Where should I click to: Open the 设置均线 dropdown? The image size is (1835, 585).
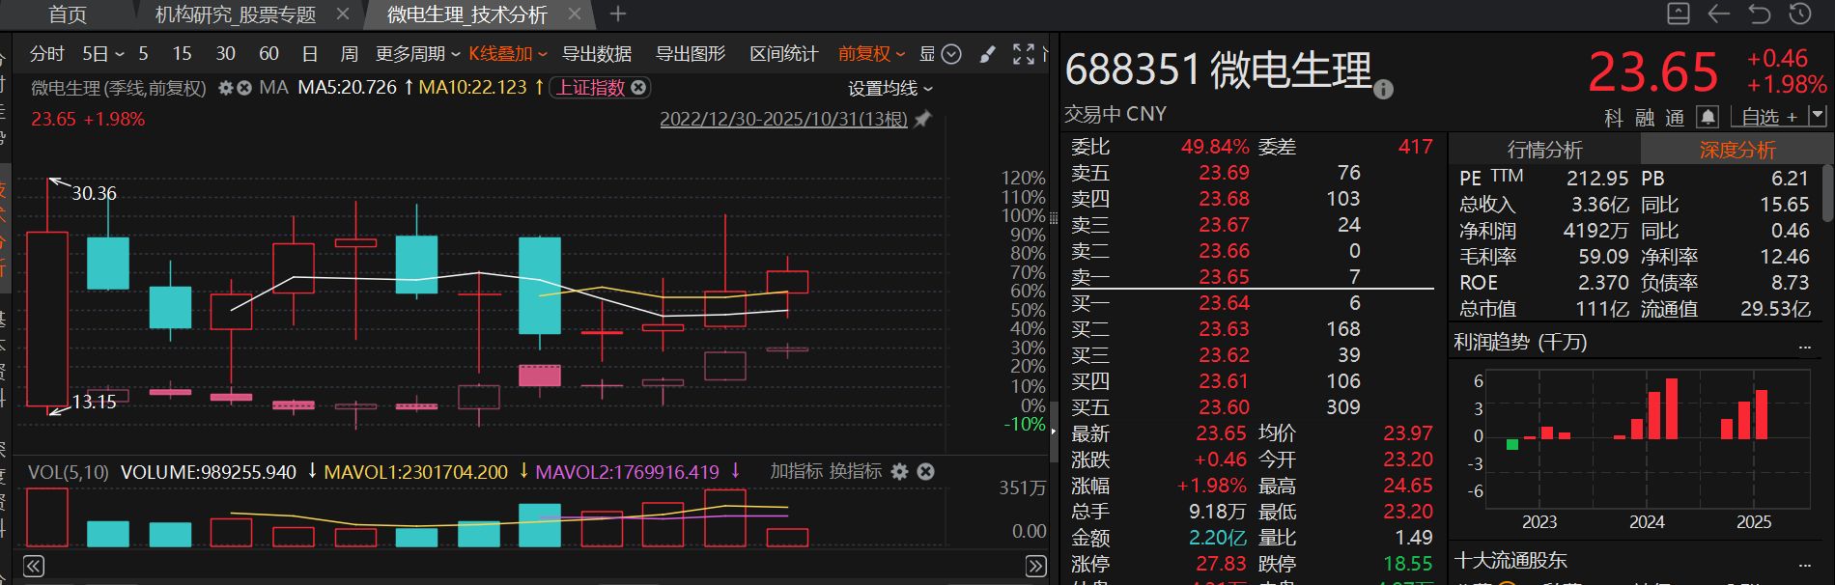890,89
